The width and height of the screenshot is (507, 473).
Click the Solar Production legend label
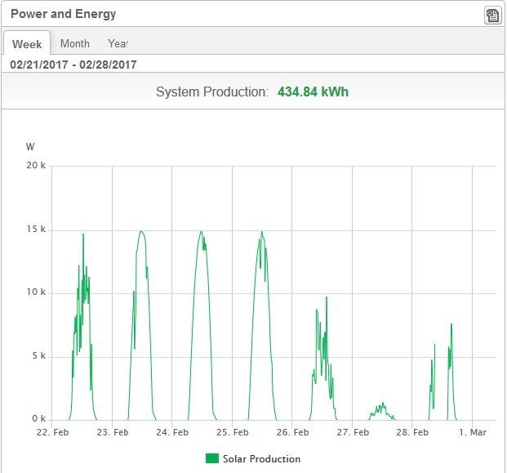[x=261, y=459]
